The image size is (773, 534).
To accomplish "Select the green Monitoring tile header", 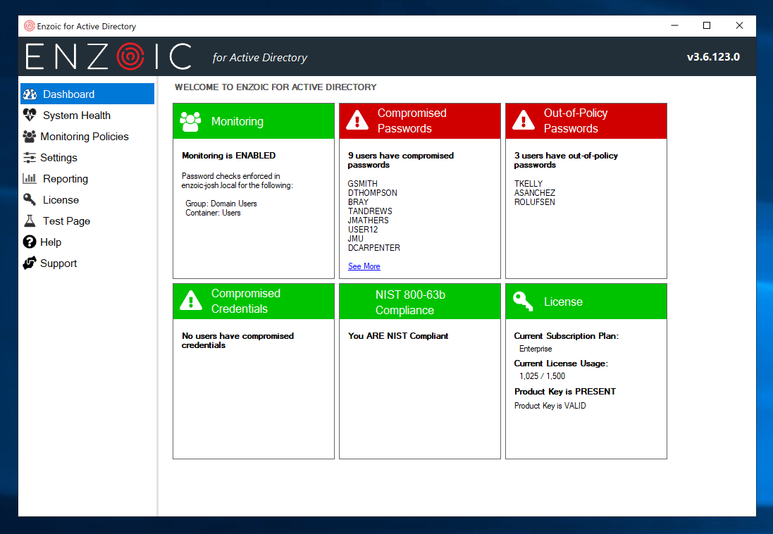I will [x=253, y=121].
